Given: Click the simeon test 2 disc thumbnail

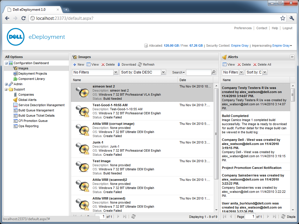Looking at the screenshot, I should click(82, 92).
